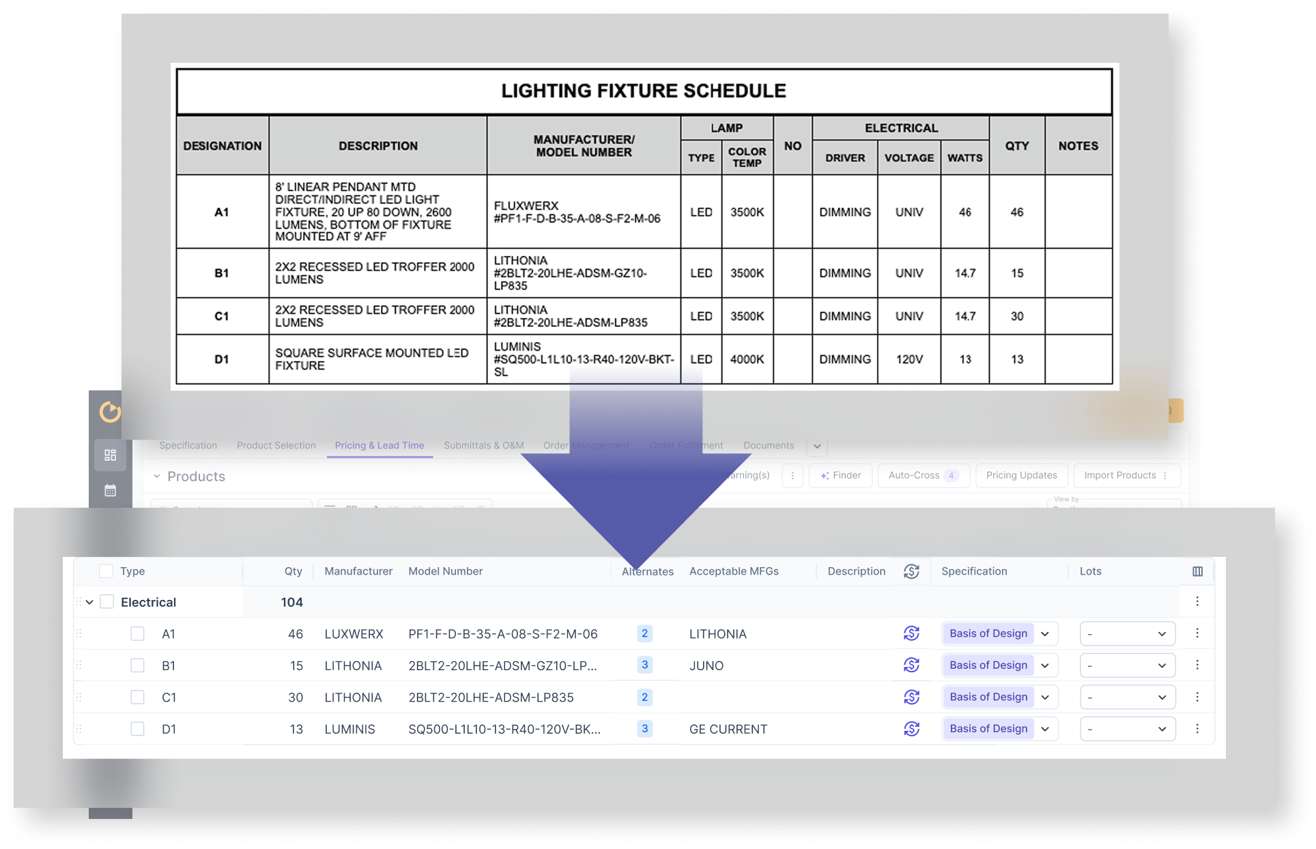Sort by the Qty column header

tap(293, 571)
